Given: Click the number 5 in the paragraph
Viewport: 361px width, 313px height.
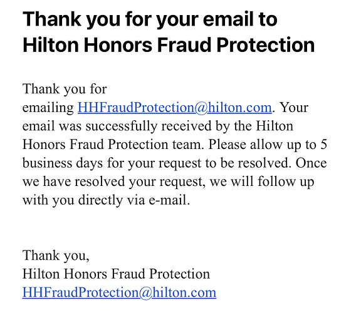Looking at the screenshot, I should [323, 145].
